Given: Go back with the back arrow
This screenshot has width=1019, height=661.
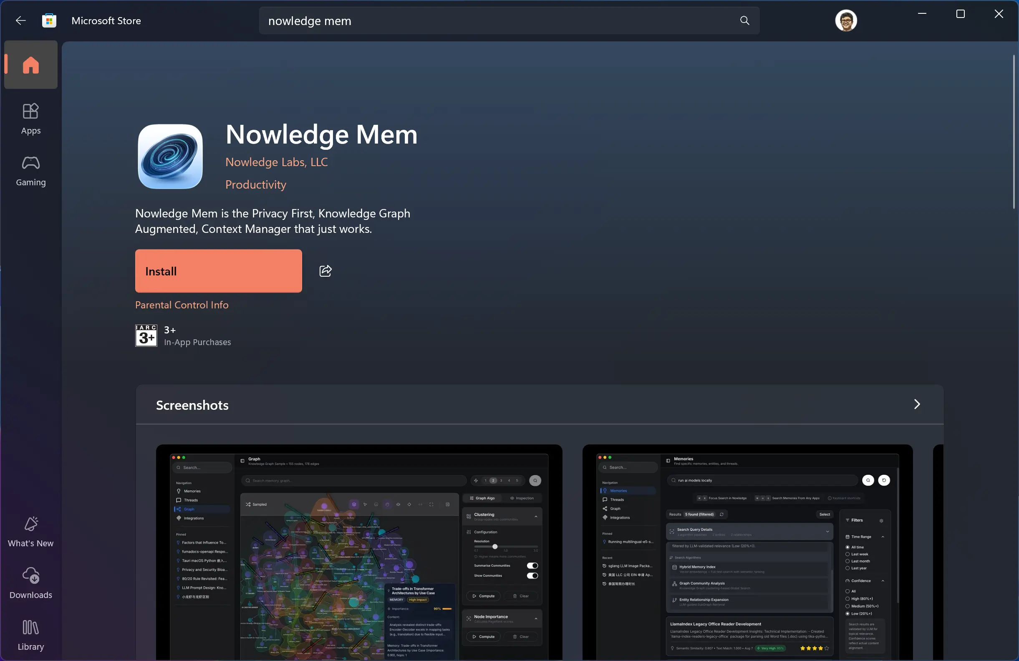Looking at the screenshot, I should 20,20.
